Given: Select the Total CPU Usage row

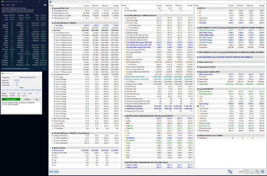Looking at the screenshot, I should 85,121.
